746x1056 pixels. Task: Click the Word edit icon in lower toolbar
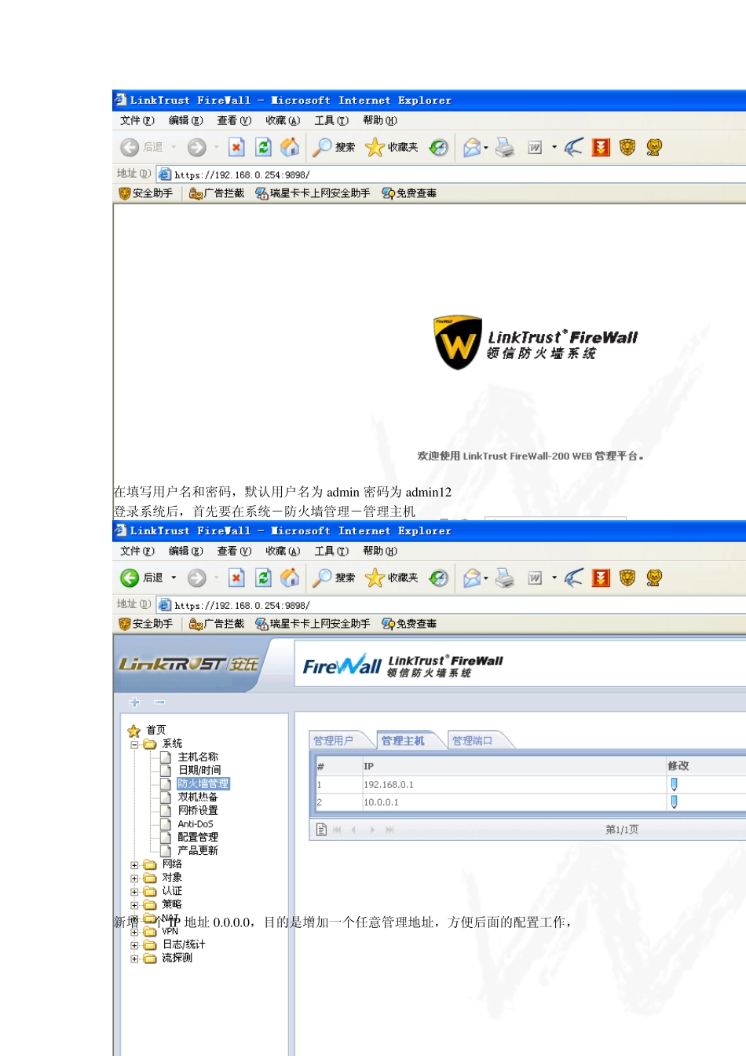(x=535, y=577)
